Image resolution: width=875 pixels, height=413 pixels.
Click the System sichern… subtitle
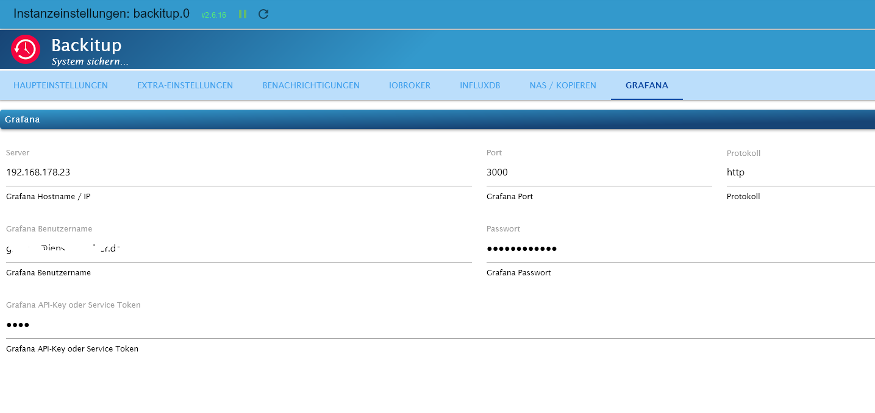tap(90, 62)
